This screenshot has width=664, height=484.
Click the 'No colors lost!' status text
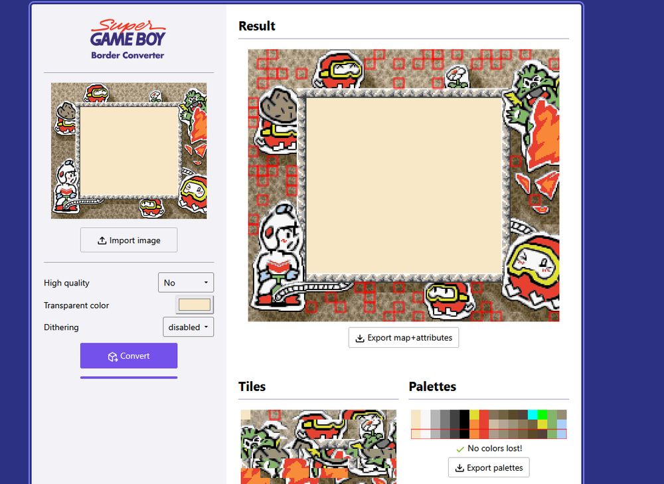[x=495, y=448]
